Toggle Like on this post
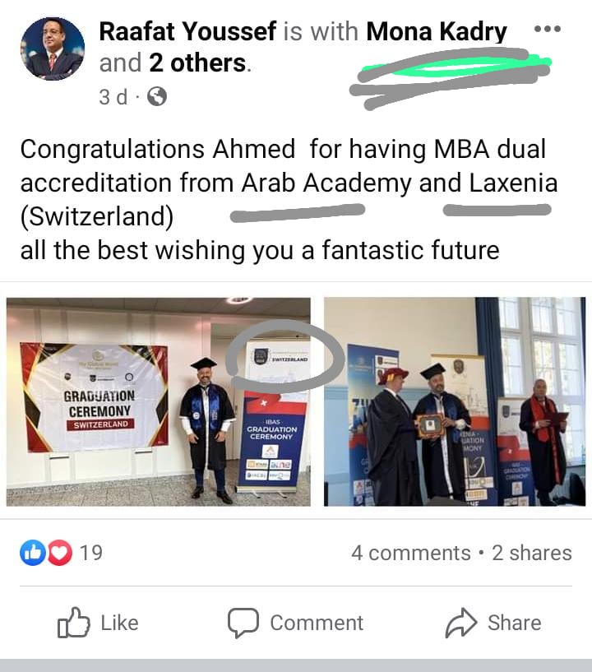This screenshot has height=672, width=592. coord(98,623)
